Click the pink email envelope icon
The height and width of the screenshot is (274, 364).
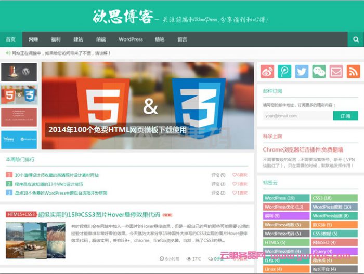point(336,72)
